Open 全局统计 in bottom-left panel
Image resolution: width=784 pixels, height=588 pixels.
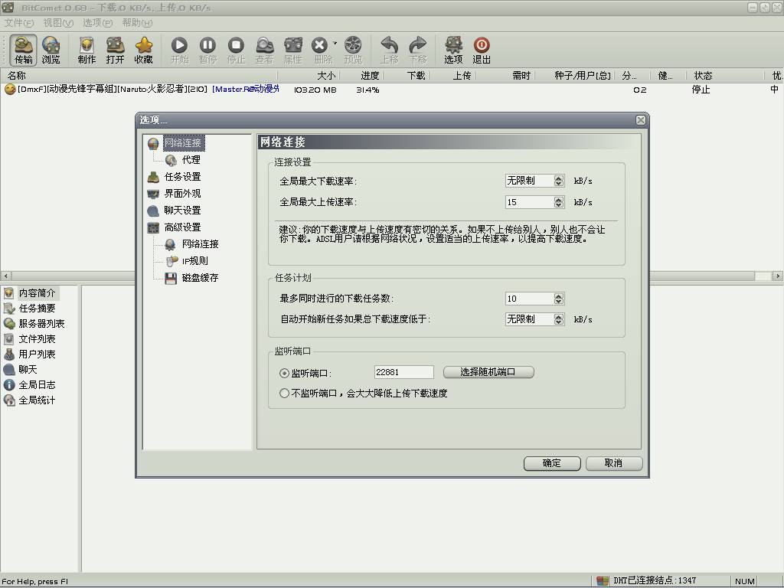(37, 400)
